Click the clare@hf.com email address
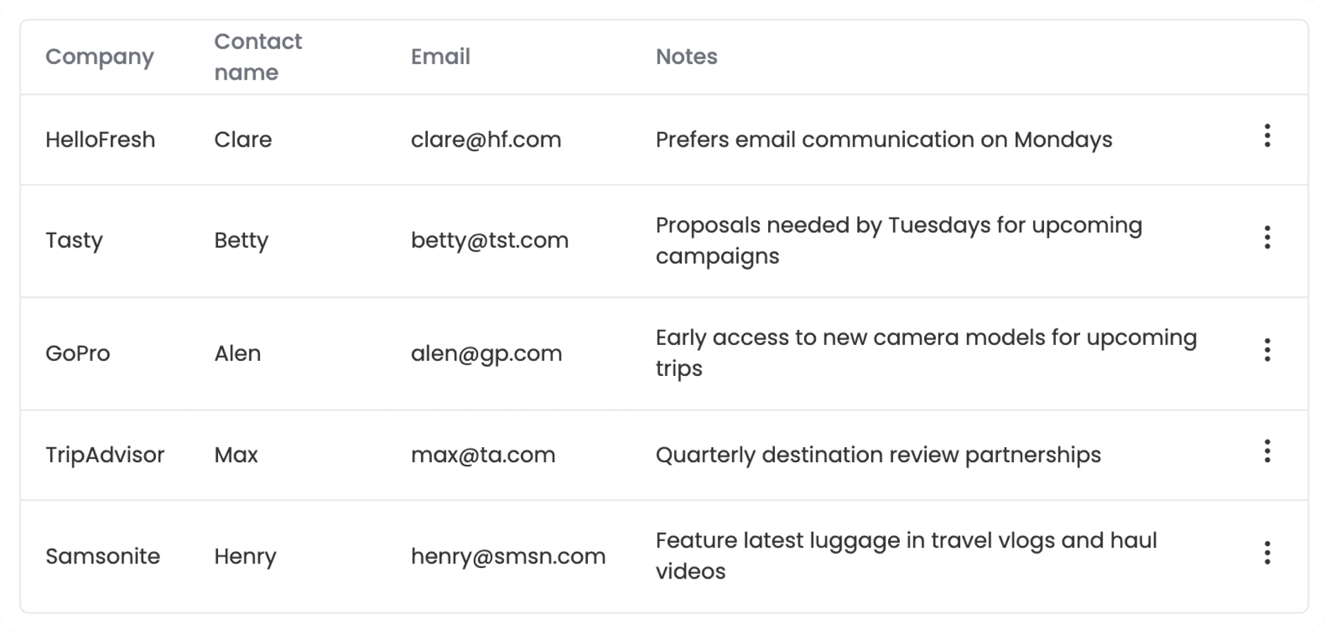 486,139
